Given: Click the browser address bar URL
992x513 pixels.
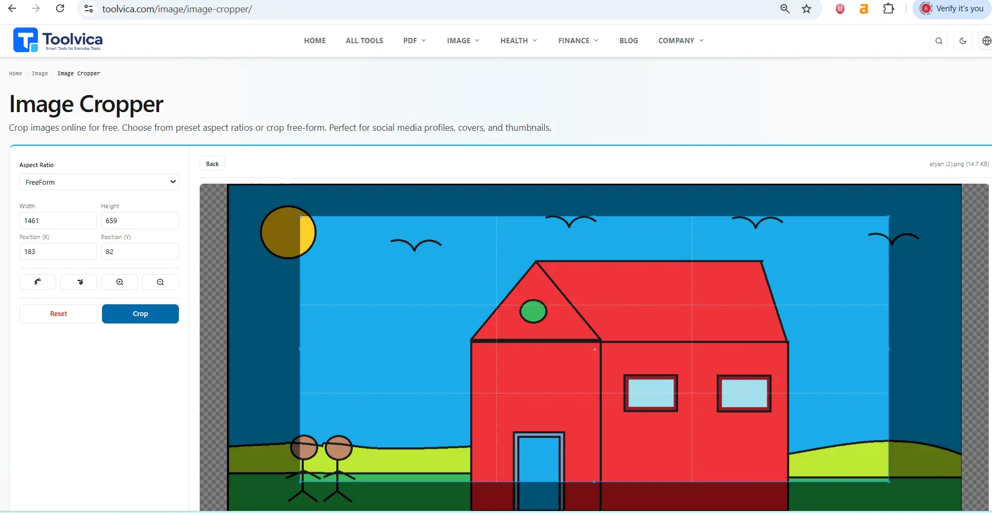Looking at the screenshot, I should tap(177, 9).
